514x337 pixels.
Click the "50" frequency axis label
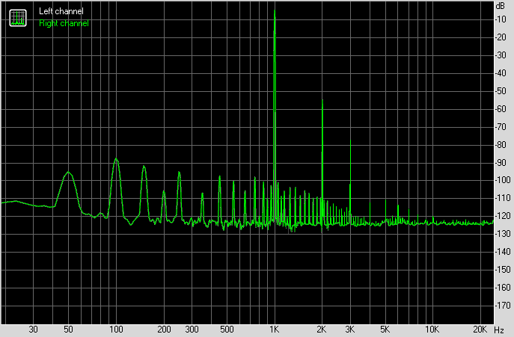pyautogui.click(x=68, y=330)
